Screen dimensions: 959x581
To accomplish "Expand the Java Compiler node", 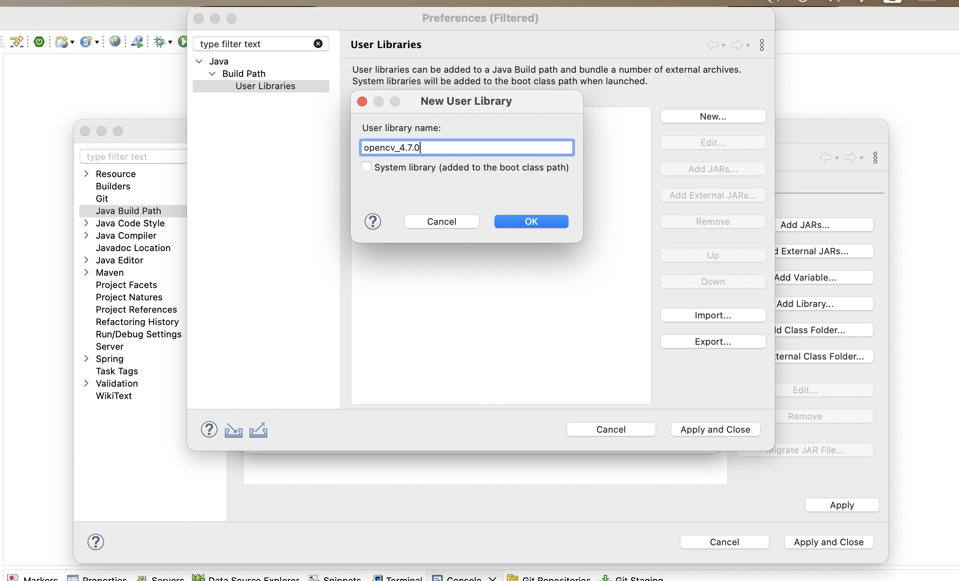I will (86, 235).
